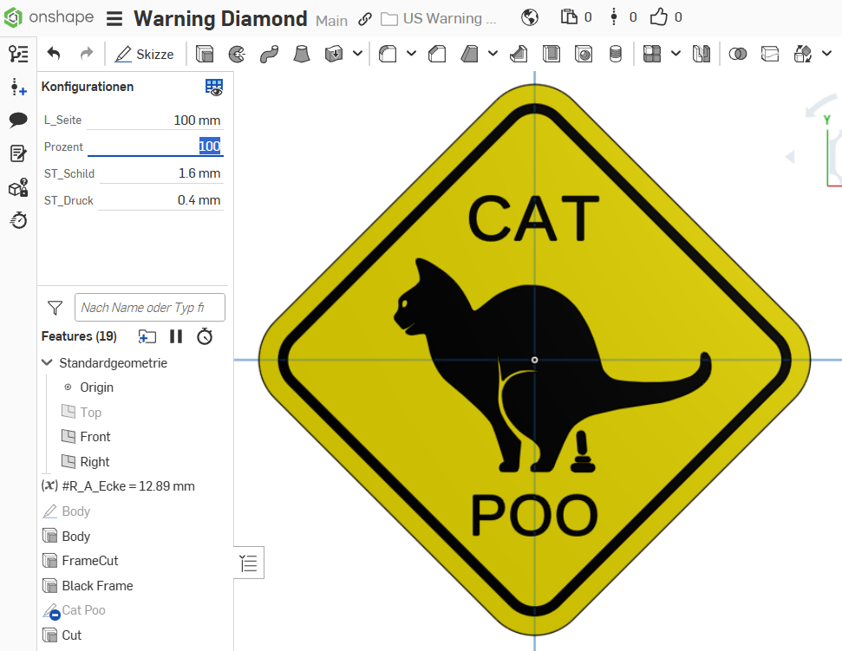Screen dimensions: 842x651
Task: Toggle the feature list flyout button
Action: [249, 563]
